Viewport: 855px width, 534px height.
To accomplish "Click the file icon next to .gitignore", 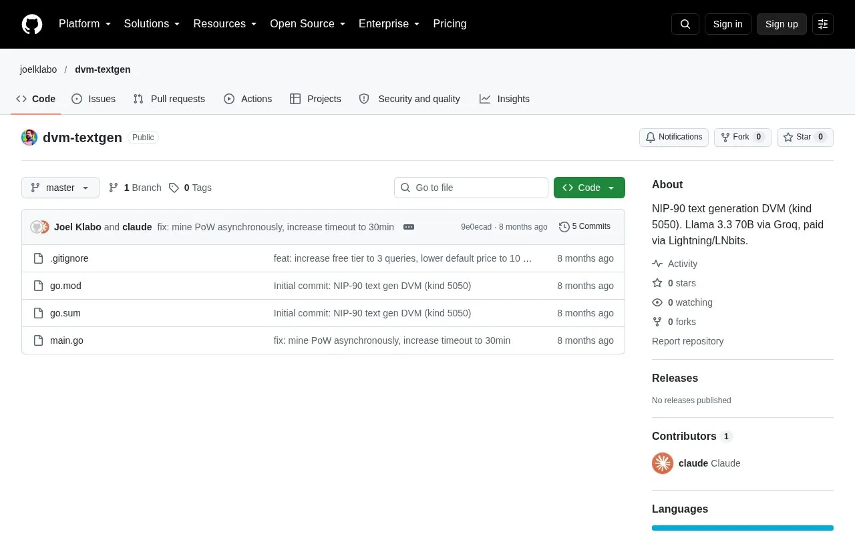I will (39, 258).
